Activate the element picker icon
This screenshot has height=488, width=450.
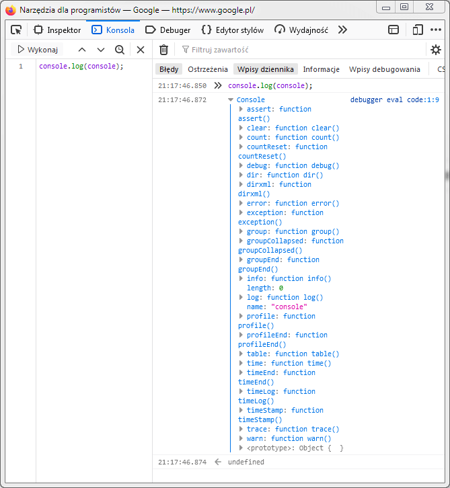tap(16, 30)
